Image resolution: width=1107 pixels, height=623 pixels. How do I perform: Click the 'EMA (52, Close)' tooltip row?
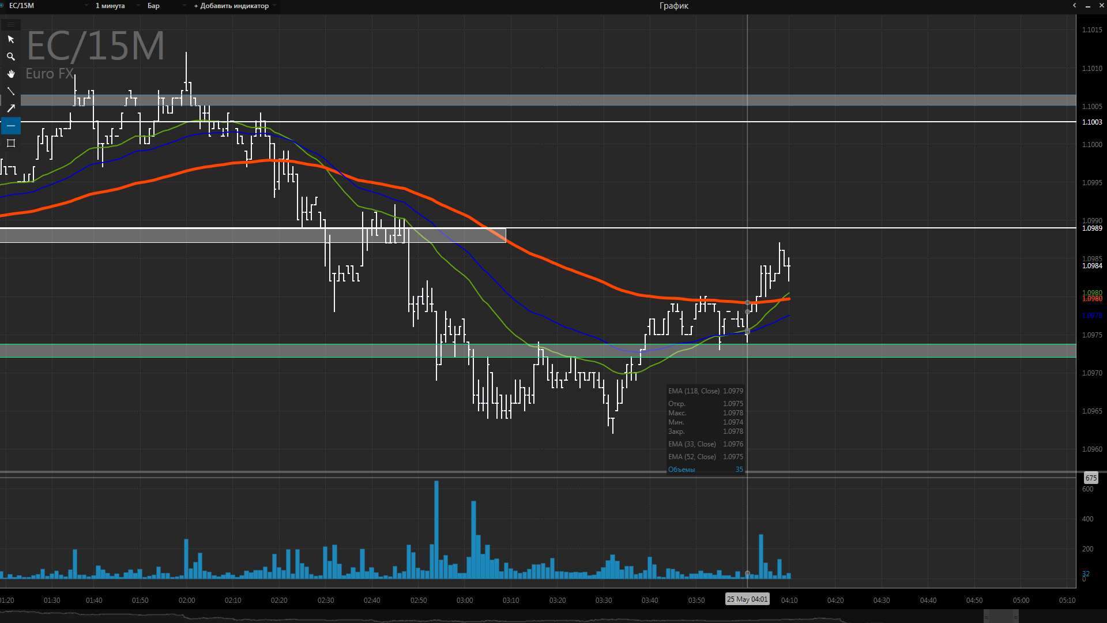click(706, 457)
